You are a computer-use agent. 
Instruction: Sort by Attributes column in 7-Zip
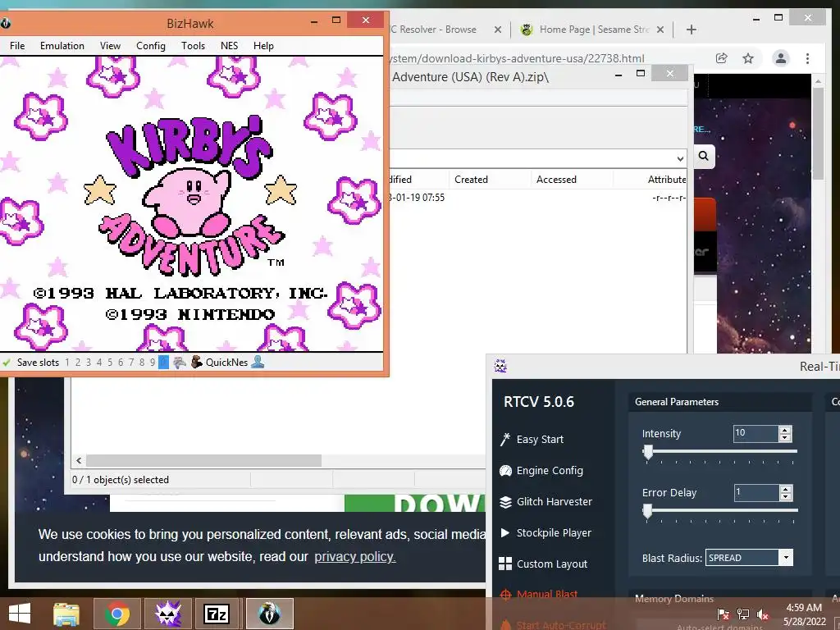pos(650,180)
